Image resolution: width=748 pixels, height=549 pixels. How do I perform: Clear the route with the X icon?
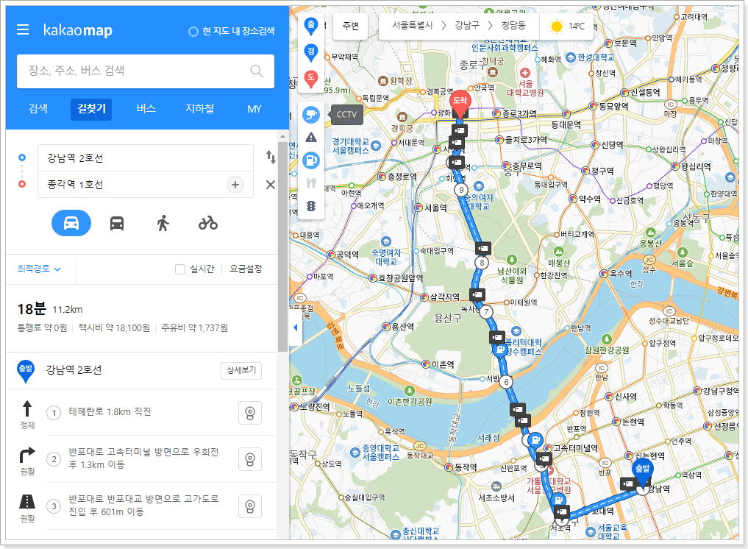(x=271, y=185)
